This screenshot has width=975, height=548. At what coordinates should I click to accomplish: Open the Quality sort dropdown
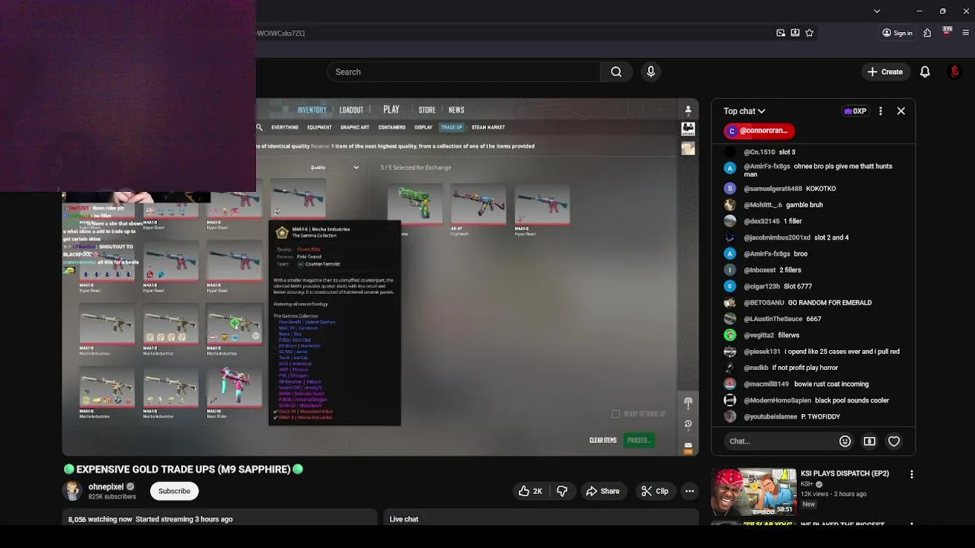click(335, 167)
